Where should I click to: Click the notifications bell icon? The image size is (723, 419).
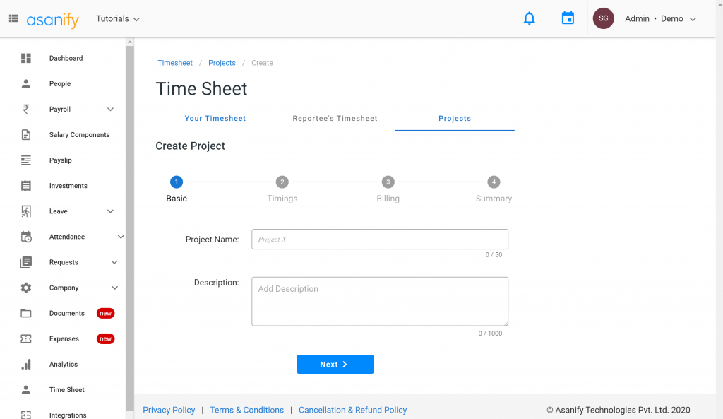530,18
